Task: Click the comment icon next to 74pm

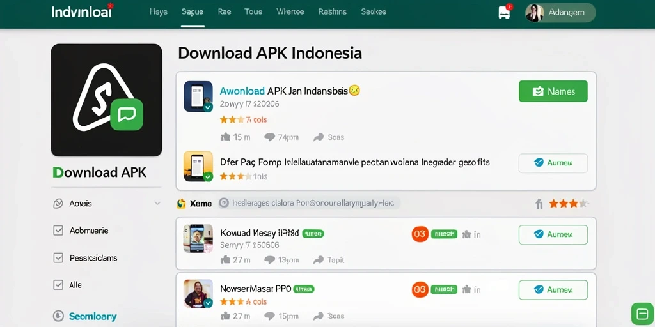Action: click(270, 137)
